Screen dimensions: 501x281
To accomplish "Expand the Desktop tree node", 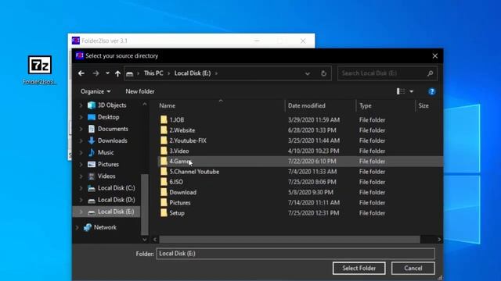I will [x=81, y=117].
